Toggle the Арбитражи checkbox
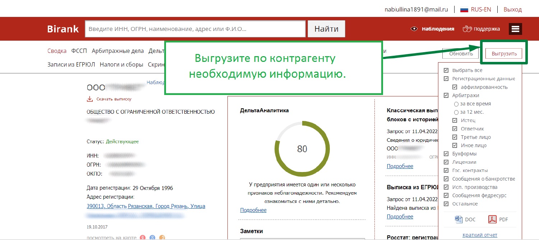539x240 pixels. [446, 95]
